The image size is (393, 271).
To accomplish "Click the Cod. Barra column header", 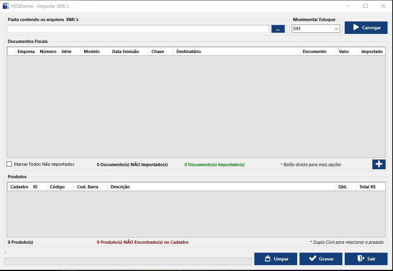I will 88,187.
